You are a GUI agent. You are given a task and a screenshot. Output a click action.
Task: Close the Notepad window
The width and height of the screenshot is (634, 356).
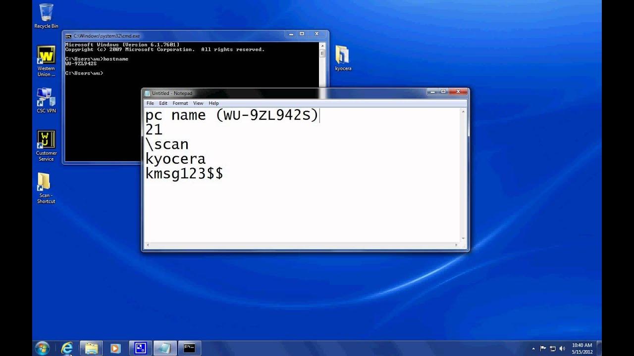458,91
